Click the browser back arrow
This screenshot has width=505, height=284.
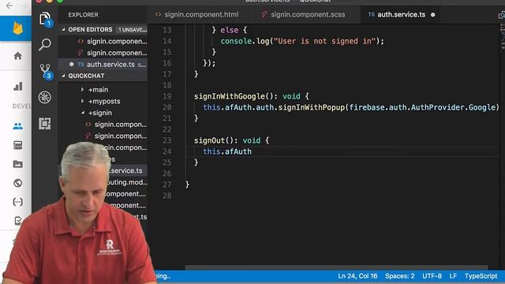coord(9,6)
